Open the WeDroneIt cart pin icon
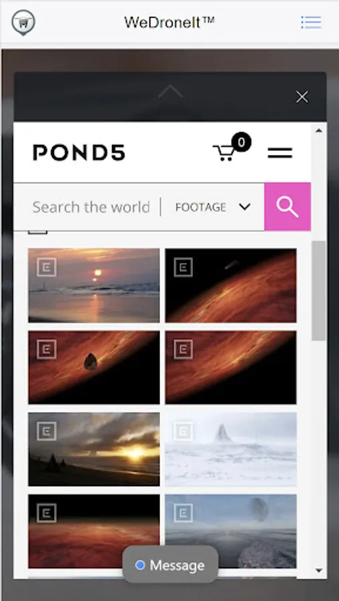 click(23, 23)
